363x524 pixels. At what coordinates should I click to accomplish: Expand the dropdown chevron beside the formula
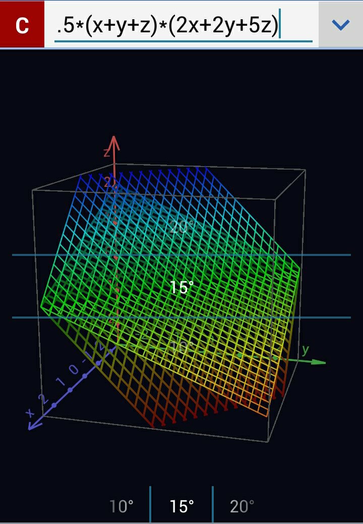[x=341, y=25]
